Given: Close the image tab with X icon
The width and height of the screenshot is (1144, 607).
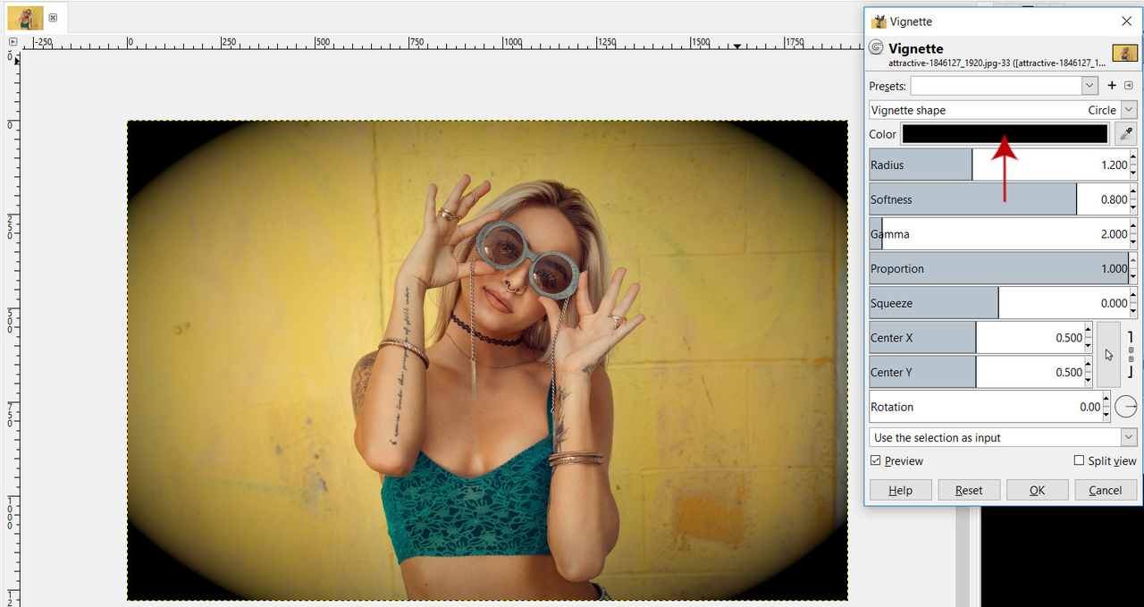Looking at the screenshot, I should click(54, 18).
